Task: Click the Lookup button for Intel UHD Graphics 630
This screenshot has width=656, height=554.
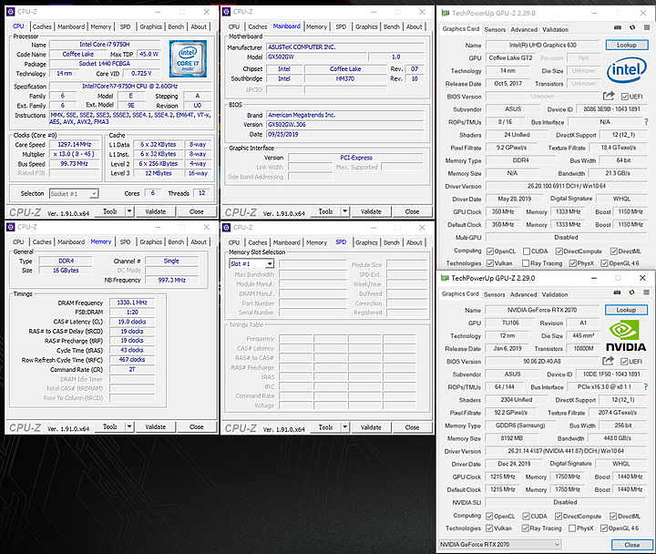Action: [x=626, y=44]
